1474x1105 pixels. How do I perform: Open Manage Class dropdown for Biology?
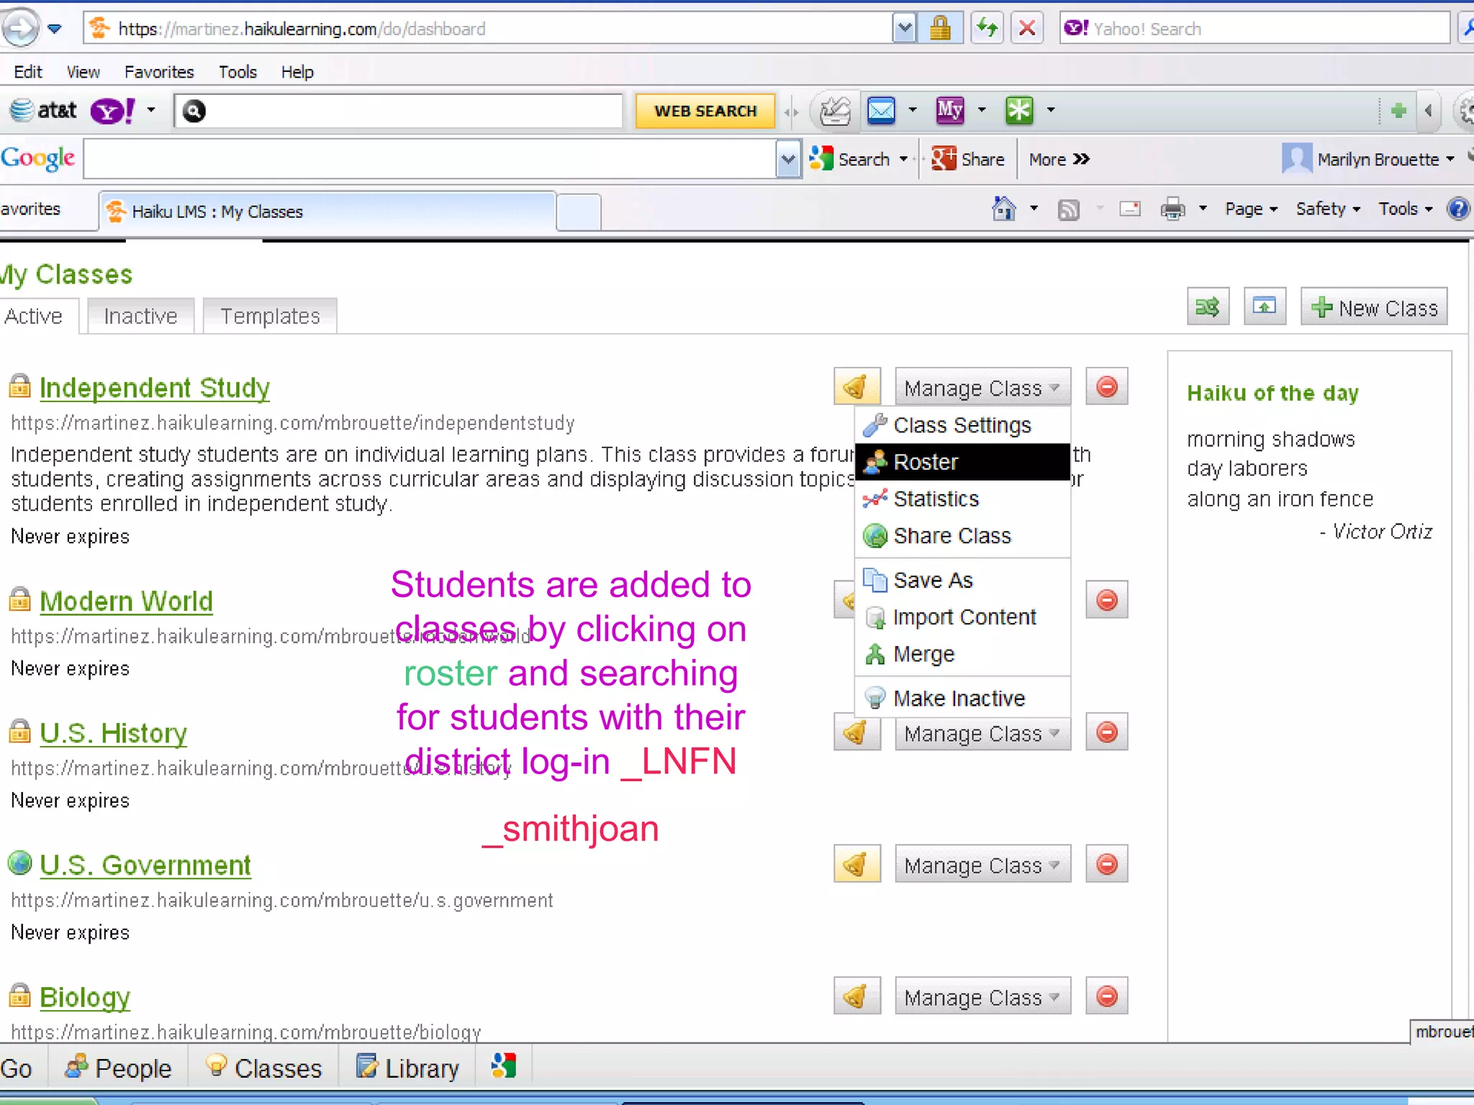click(982, 996)
